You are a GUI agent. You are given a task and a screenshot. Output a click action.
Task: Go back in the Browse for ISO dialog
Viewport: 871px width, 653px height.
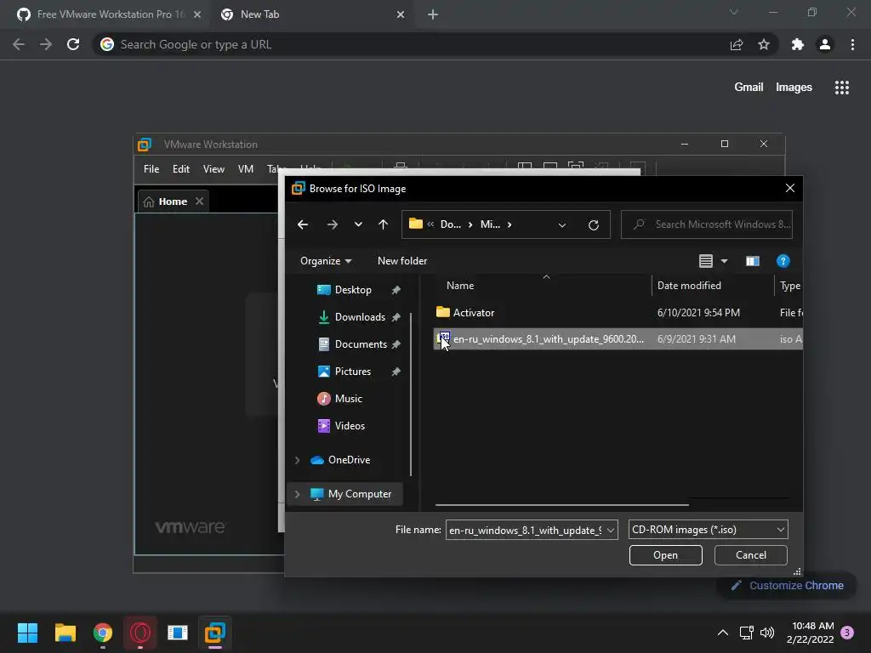pos(303,224)
